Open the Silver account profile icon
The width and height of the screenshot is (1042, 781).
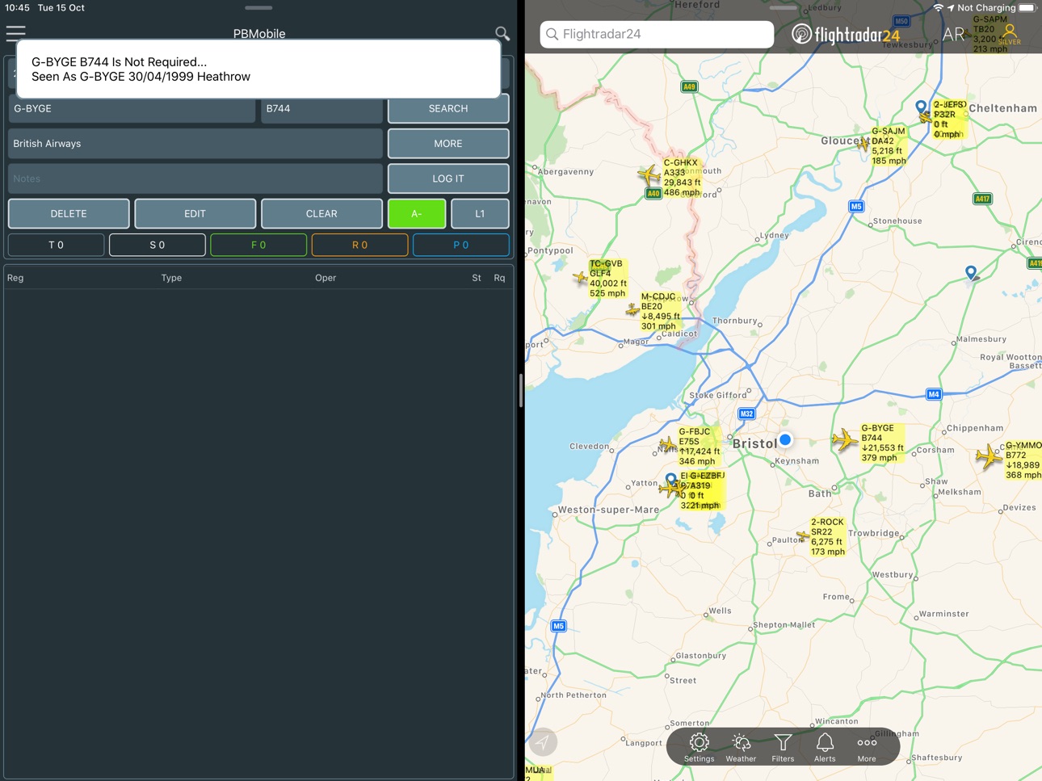pyautogui.click(x=1010, y=34)
